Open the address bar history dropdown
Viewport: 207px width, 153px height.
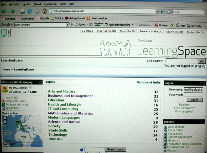157,12
